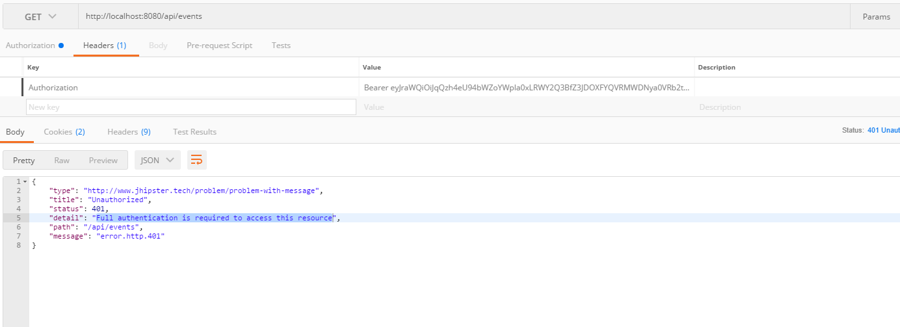View the Test Results tab
900x327 pixels.
point(194,132)
